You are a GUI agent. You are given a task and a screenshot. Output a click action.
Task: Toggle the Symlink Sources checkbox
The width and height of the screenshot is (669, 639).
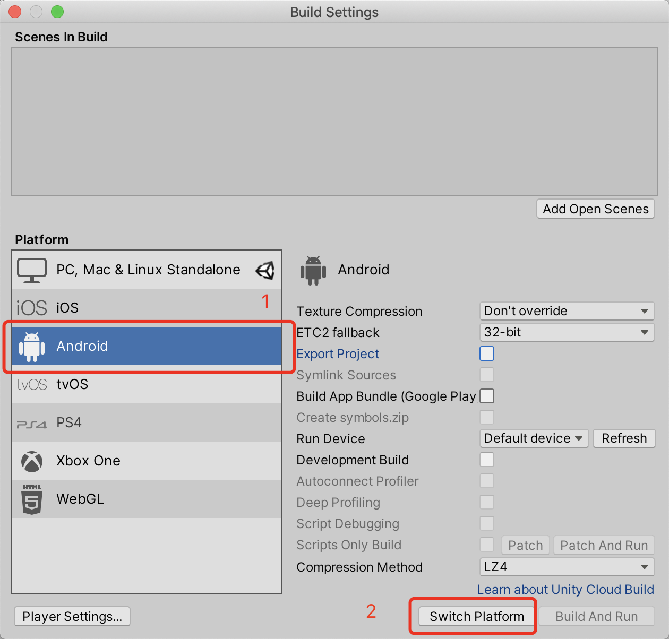(487, 375)
